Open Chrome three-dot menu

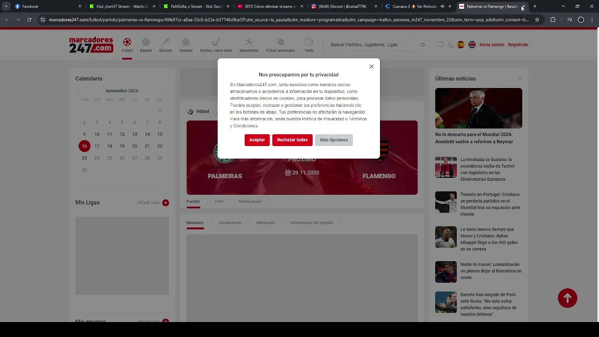point(592,20)
